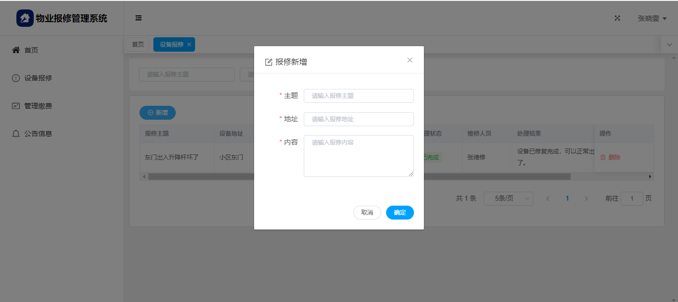Toggle fullscreen using the expand icon
Screen dimensions: 678x302
617,18
